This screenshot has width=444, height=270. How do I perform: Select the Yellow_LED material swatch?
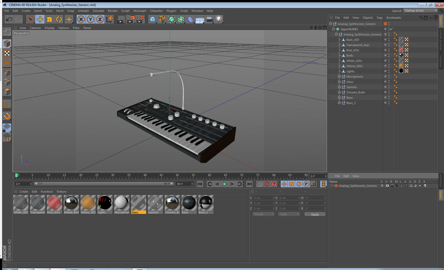pos(88,204)
